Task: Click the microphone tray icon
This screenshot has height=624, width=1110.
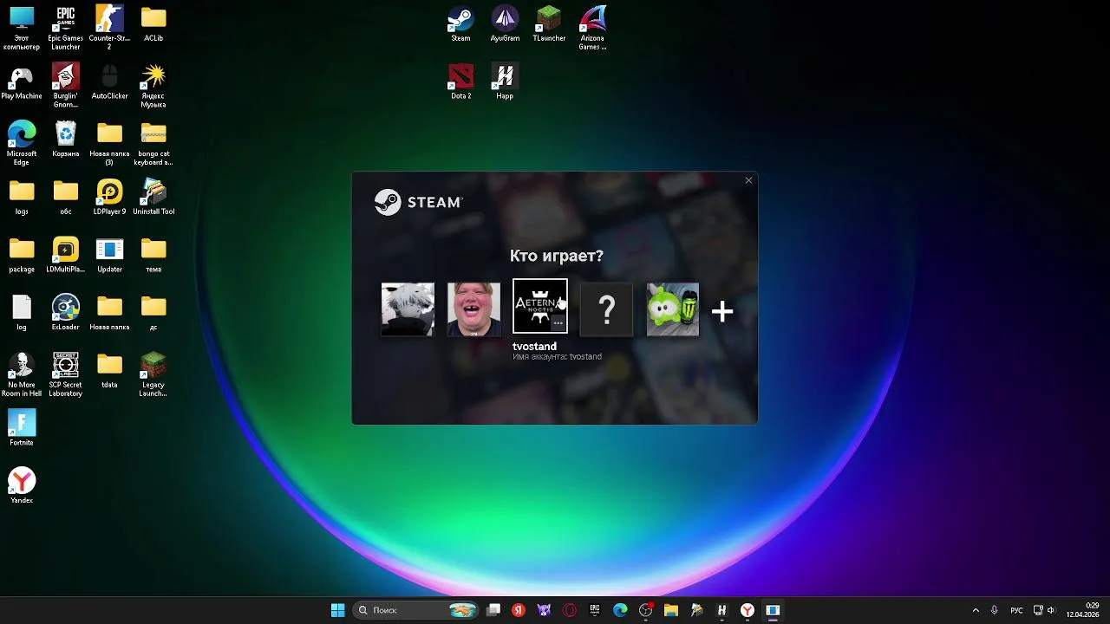Action: [995, 610]
